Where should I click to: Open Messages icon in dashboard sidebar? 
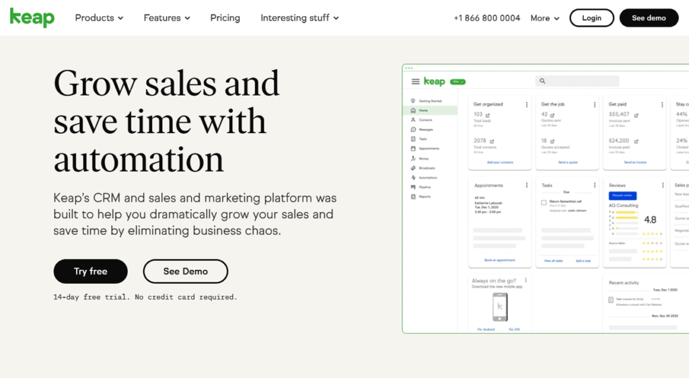(x=413, y=130)
